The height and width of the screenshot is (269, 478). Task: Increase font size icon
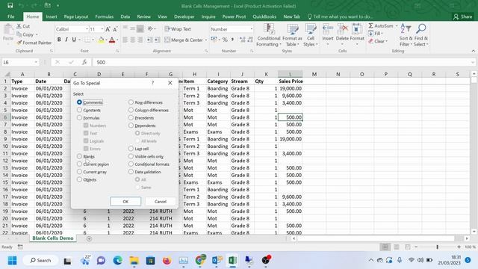tap(108, 29)
